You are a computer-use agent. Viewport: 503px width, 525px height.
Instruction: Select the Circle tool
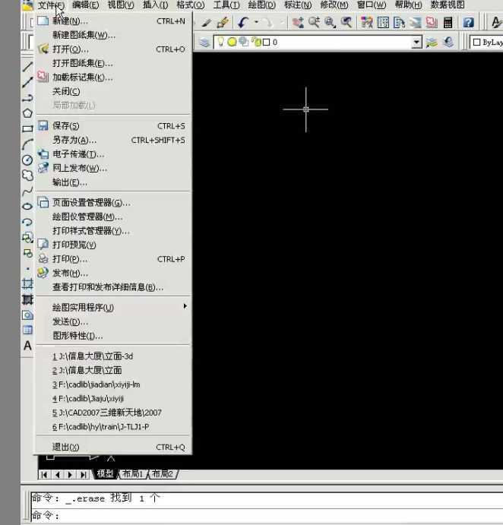27,160
